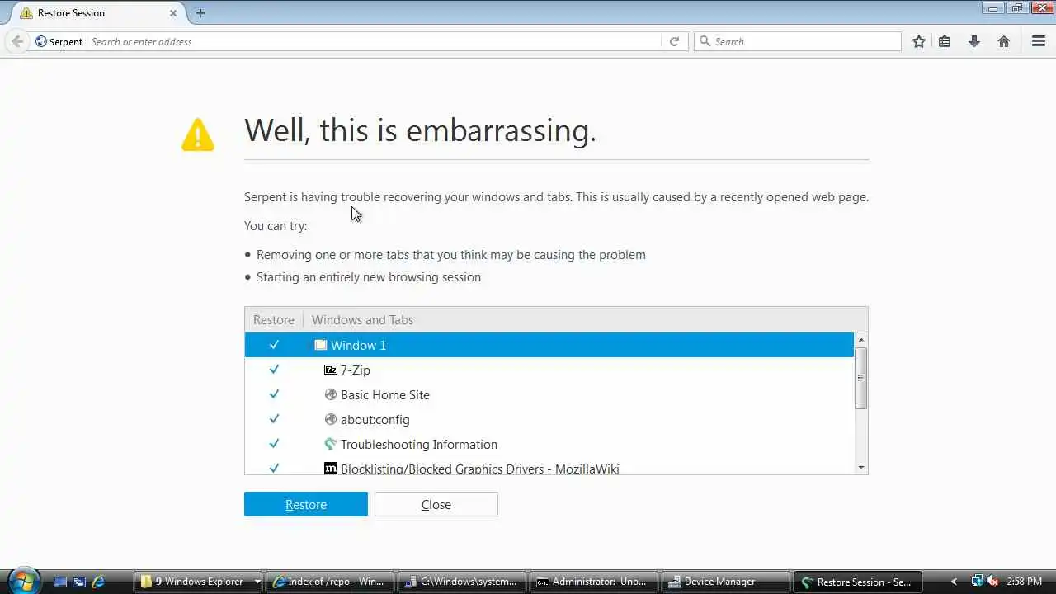Screen dimensions: 1056x594
Task: Click the muted volume tray icon
Action: pos(992,582)
